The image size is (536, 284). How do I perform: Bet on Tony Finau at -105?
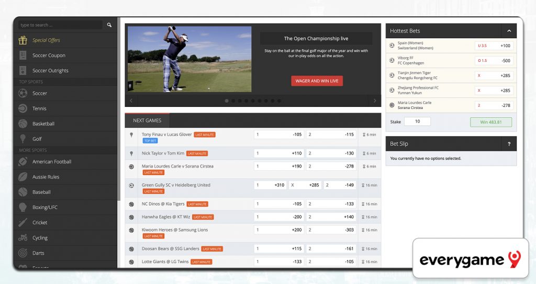point(279,135)
